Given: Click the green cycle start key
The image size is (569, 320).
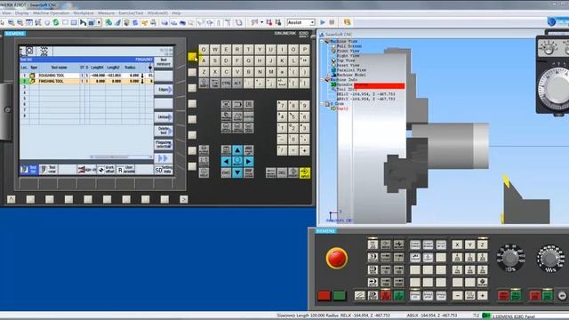Looking at the screenshot, I should pyautogui.click(x=399, y=295).
